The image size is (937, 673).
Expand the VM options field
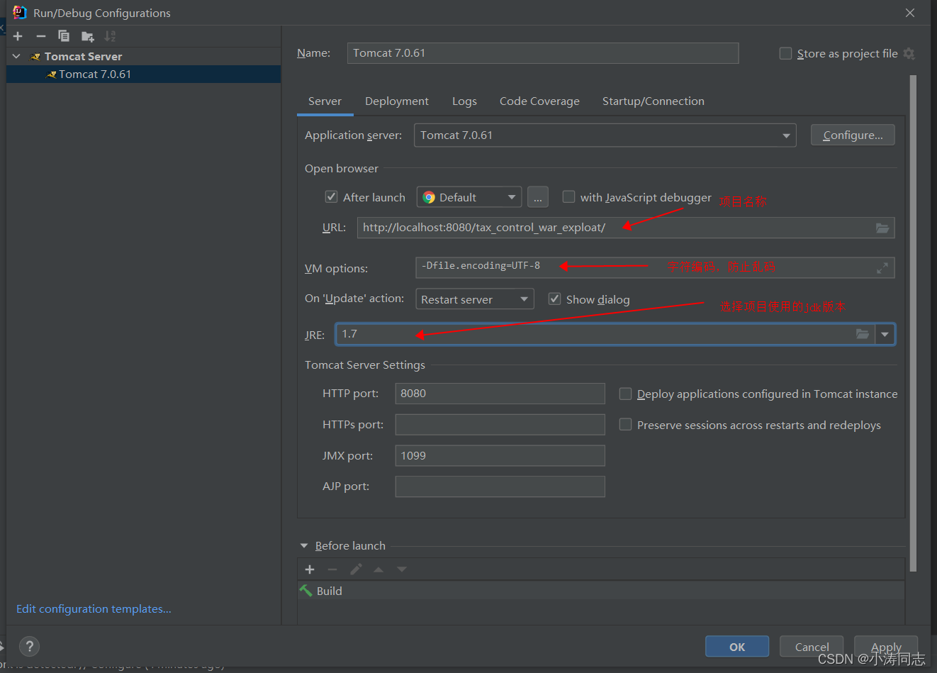coord(882,268)
